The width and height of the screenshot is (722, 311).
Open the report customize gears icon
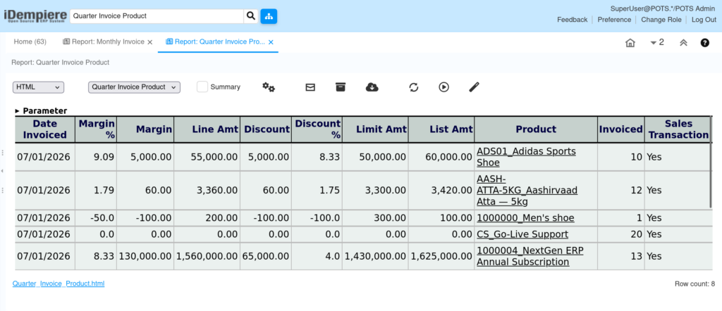269,87
